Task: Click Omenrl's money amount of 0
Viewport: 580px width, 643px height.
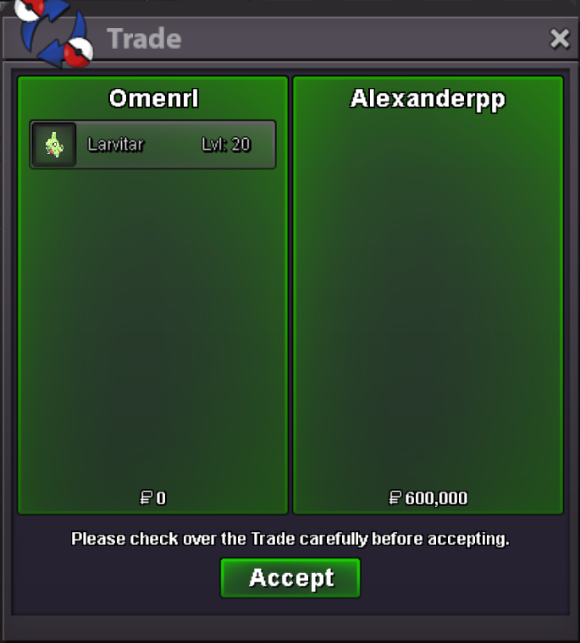Action: point(161,498)
